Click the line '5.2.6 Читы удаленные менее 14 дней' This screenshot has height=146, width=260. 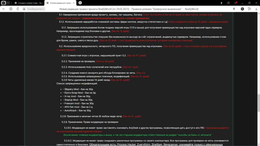click(x=86, y=80)
